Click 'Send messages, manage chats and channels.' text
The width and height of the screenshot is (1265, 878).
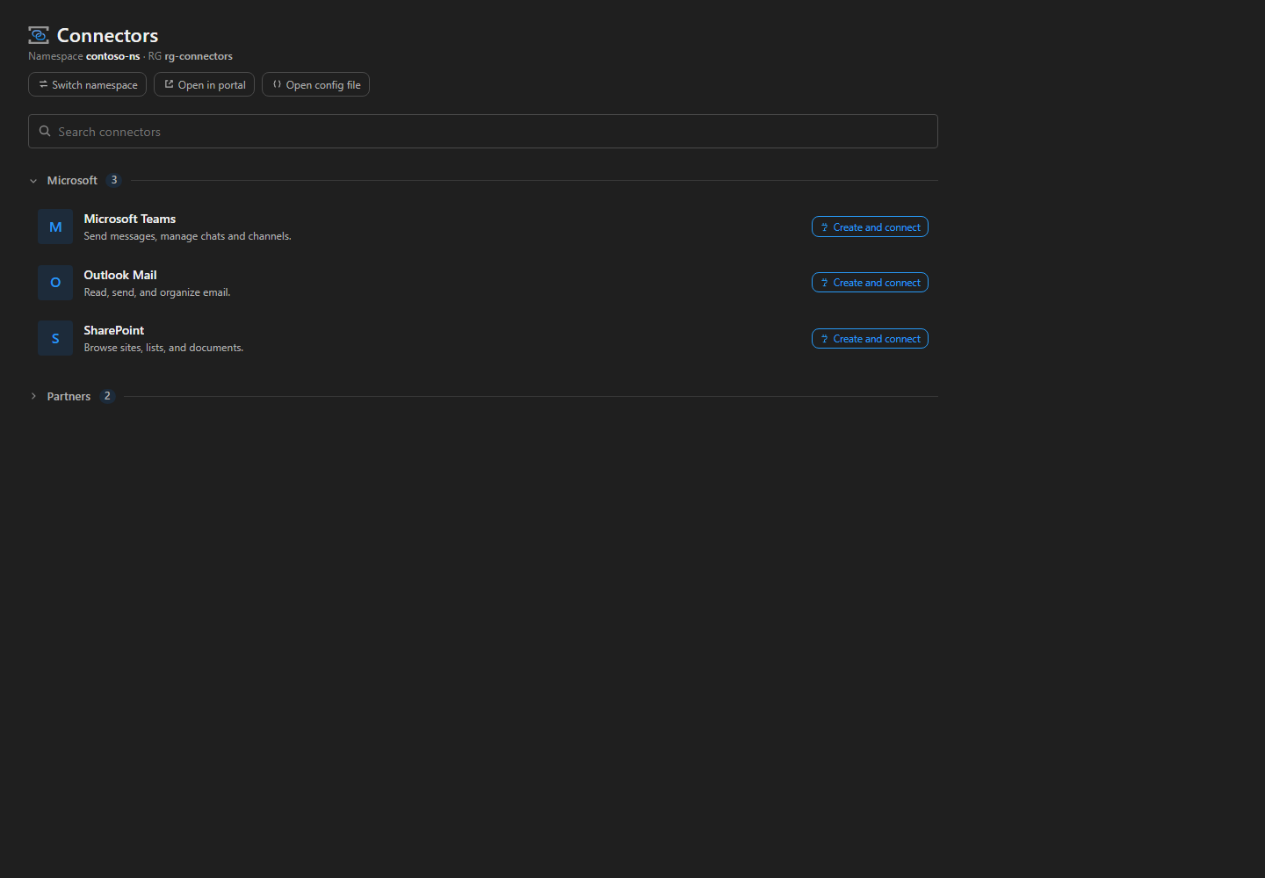187,236
